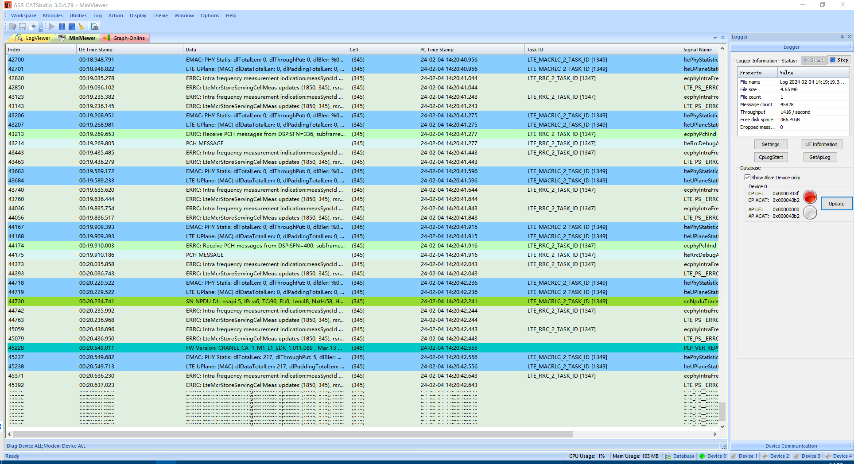Image resolution: width=854 pixels, height=464 pixels.
Task: Click the red CP device indicator light
Action: [810, 197]
